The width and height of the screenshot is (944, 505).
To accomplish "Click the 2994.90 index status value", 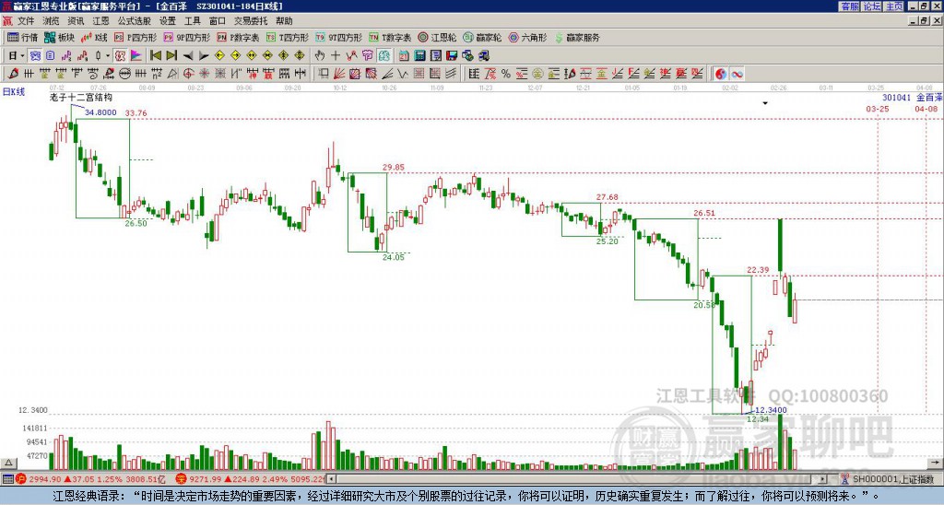I will [44, 479].
